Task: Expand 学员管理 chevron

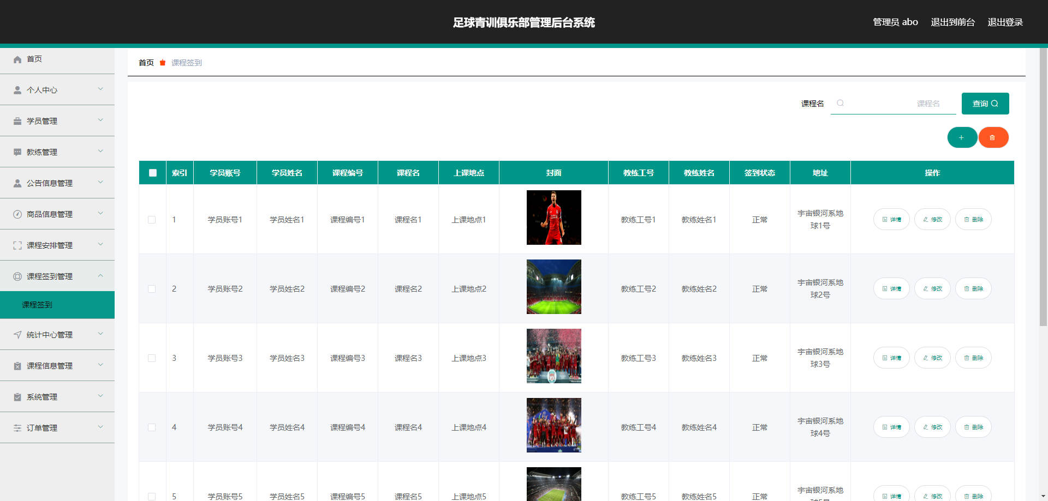Action: point(100,120)
